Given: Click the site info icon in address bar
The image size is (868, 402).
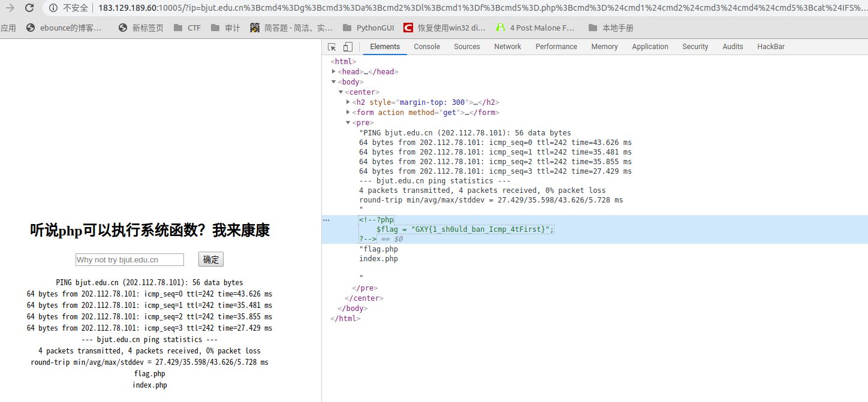Looking at the screenshot, I should [x=53, y=8].
